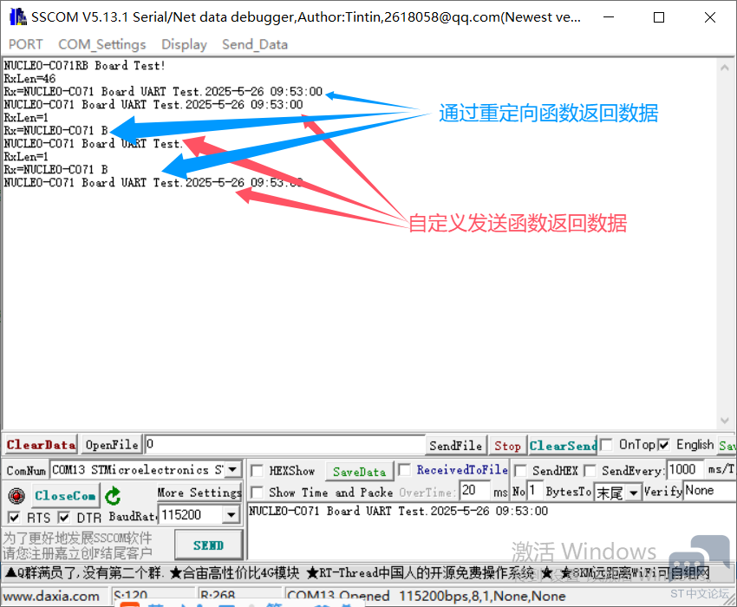The width and height of the screenshot is (737, 607).
Task: Open the Verify None dropdown
Action: click(x=710, y=491)
